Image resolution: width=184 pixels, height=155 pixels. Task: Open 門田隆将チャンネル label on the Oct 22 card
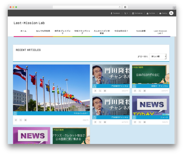pos(120,117)
